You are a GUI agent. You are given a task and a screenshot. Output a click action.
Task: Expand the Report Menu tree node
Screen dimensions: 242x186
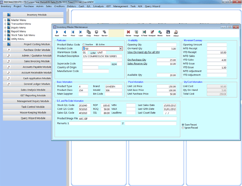pyautogui.click(x=5, y=31)
